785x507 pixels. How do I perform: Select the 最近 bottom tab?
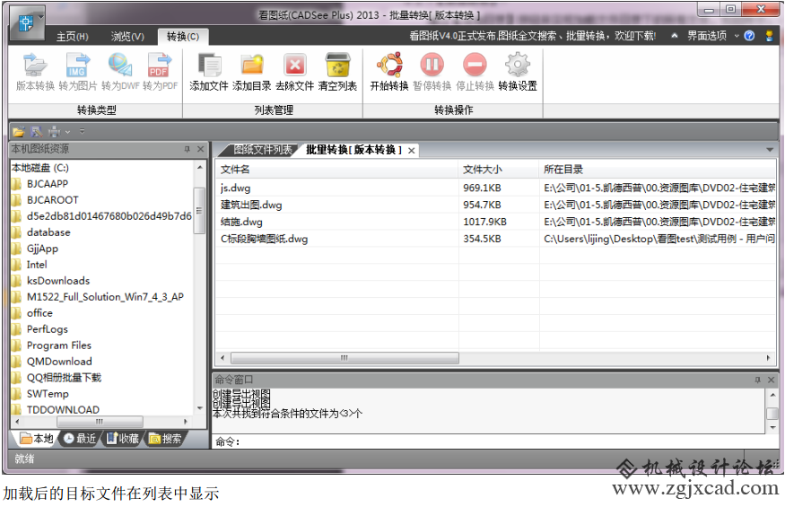80,439
